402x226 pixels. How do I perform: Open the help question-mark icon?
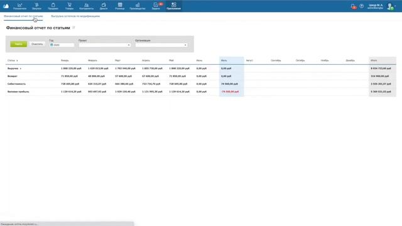click(x=362, y=6)
